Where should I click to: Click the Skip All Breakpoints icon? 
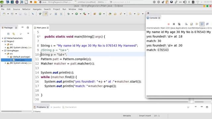(33, 14)
